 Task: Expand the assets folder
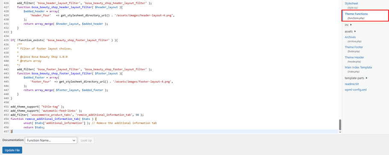(x=350, y=31)
